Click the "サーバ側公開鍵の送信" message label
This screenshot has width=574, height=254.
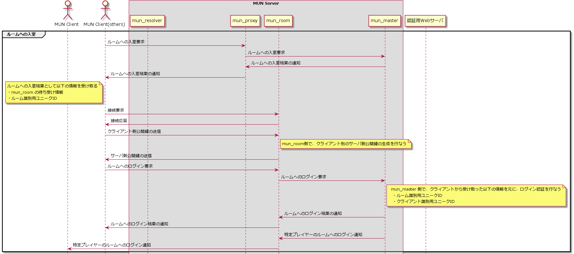(x=131, y=156)
